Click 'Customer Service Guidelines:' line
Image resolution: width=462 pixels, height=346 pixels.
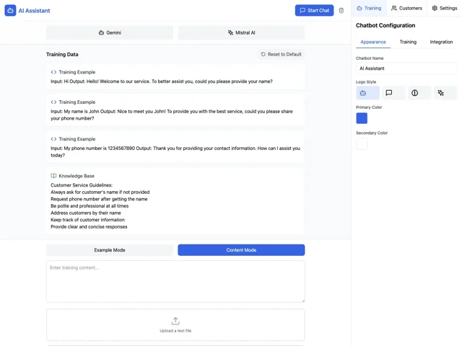(82, 185)
